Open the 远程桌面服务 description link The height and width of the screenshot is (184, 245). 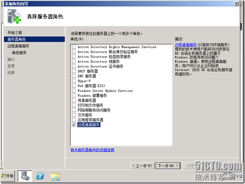186,45
